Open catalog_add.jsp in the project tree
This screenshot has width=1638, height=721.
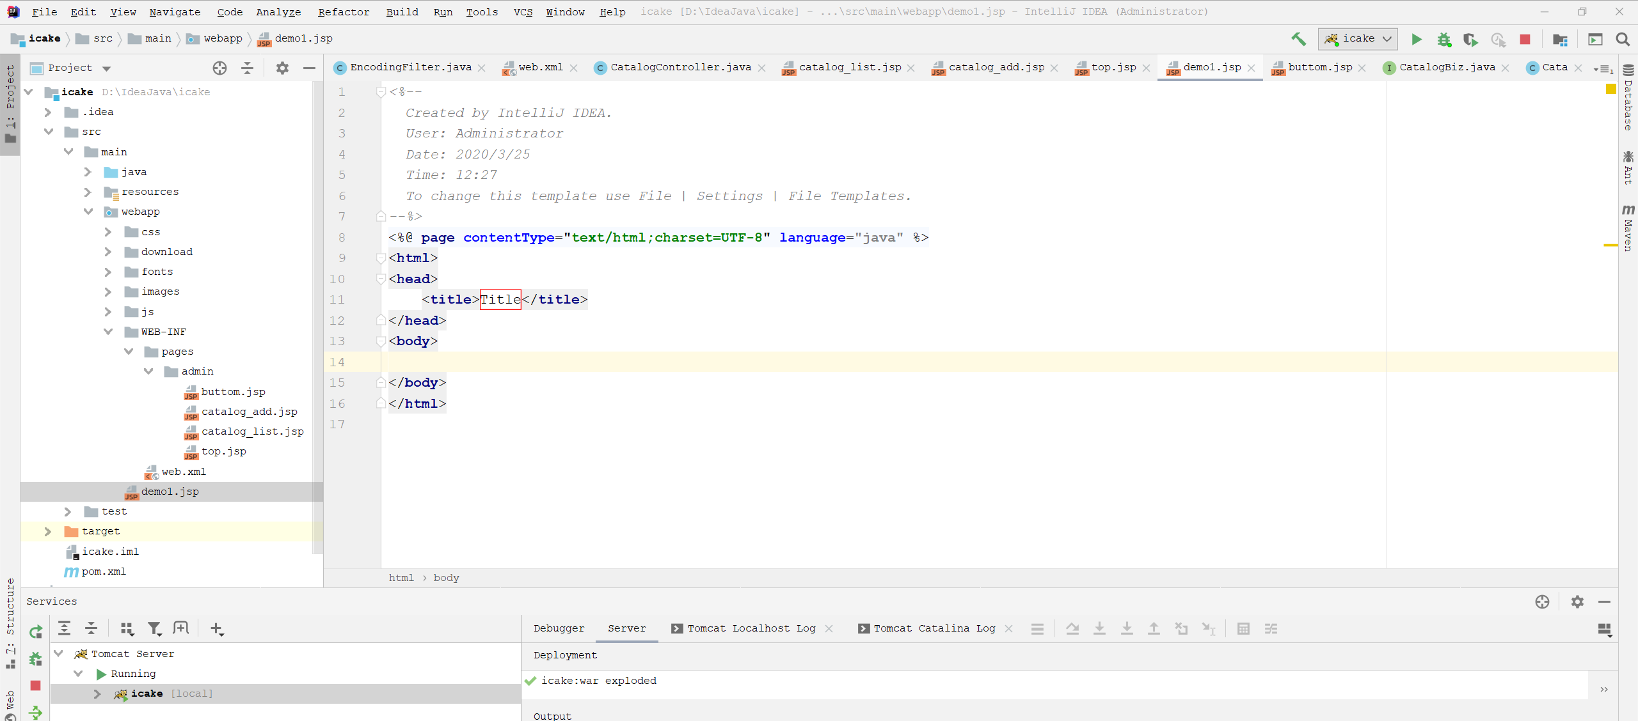tap(249, 412)
